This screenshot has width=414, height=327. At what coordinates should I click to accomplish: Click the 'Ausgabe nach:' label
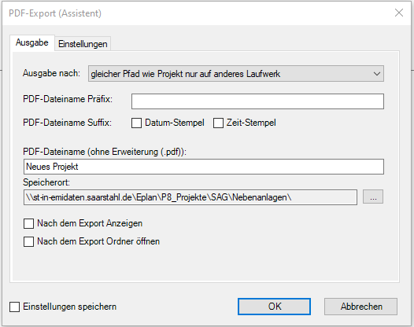point(51,73)
